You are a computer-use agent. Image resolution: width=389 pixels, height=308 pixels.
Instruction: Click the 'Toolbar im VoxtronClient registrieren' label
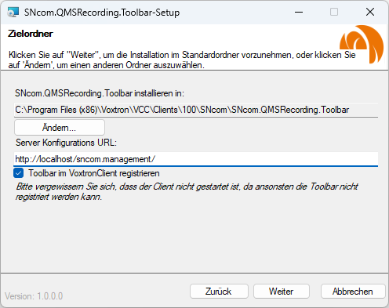coord(94,173)
